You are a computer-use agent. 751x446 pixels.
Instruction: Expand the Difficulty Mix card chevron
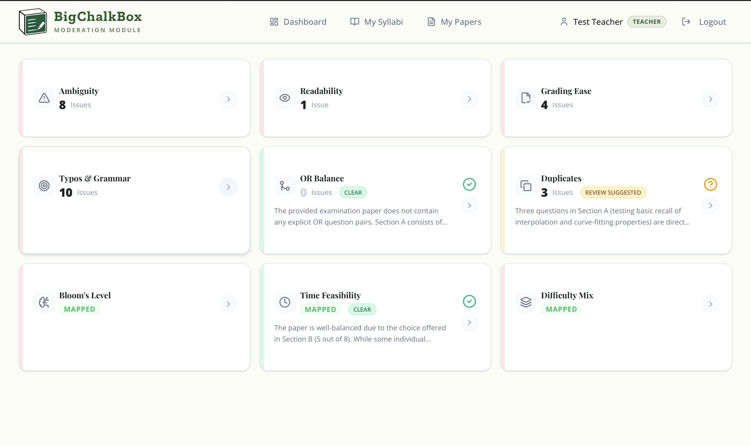[x=710, y=304]
